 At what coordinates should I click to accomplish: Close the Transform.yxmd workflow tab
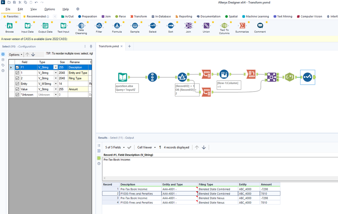(122, 46)
